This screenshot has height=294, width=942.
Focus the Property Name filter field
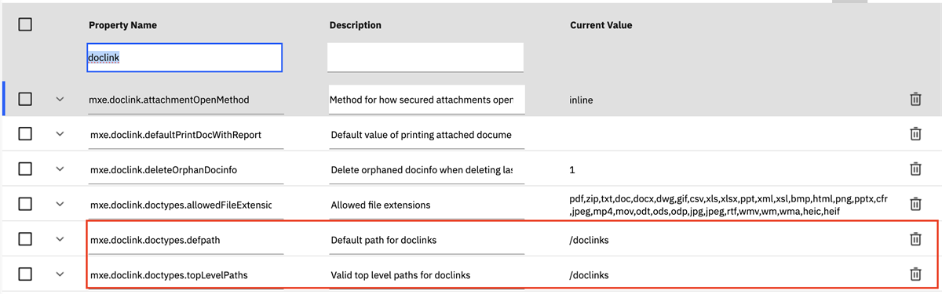pyautogui.click(x=184, y=57)
